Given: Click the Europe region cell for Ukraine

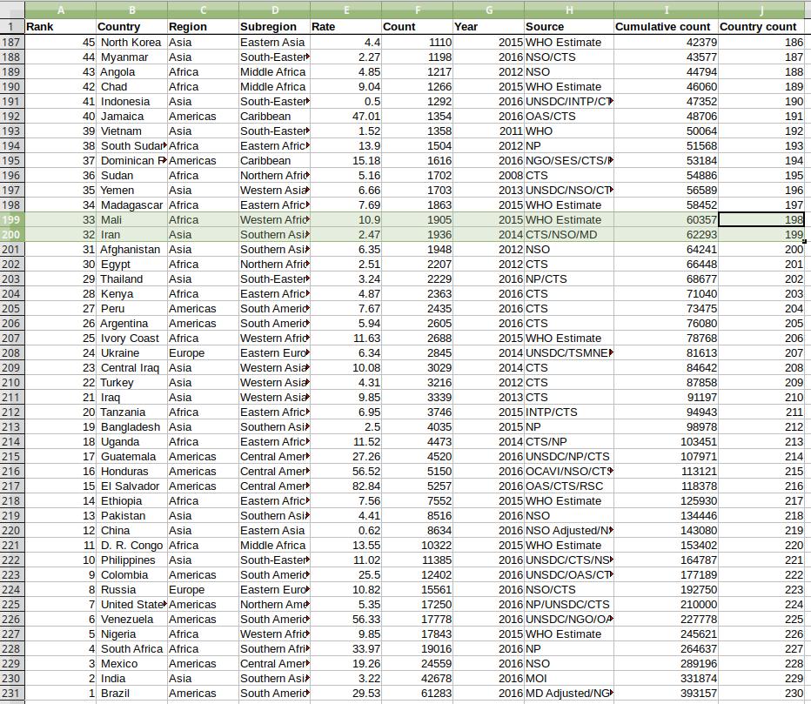Looking at the screenshot, I should coord(204,353).
